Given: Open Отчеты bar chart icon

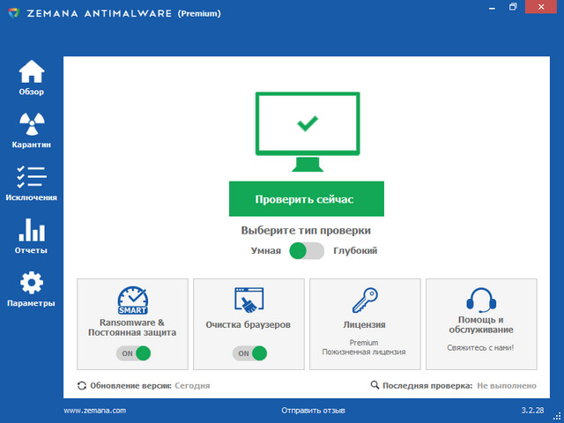Looking at the screenshot, I should [32, 231].
